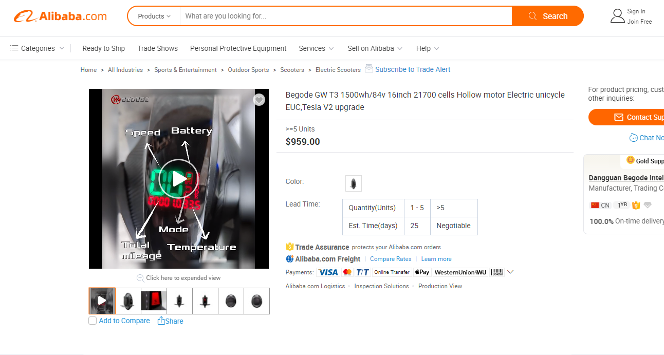Viewport: 664px width, 355px height.
Task: Open Alibaba.com Logistics link
Action: pos(315,286)
